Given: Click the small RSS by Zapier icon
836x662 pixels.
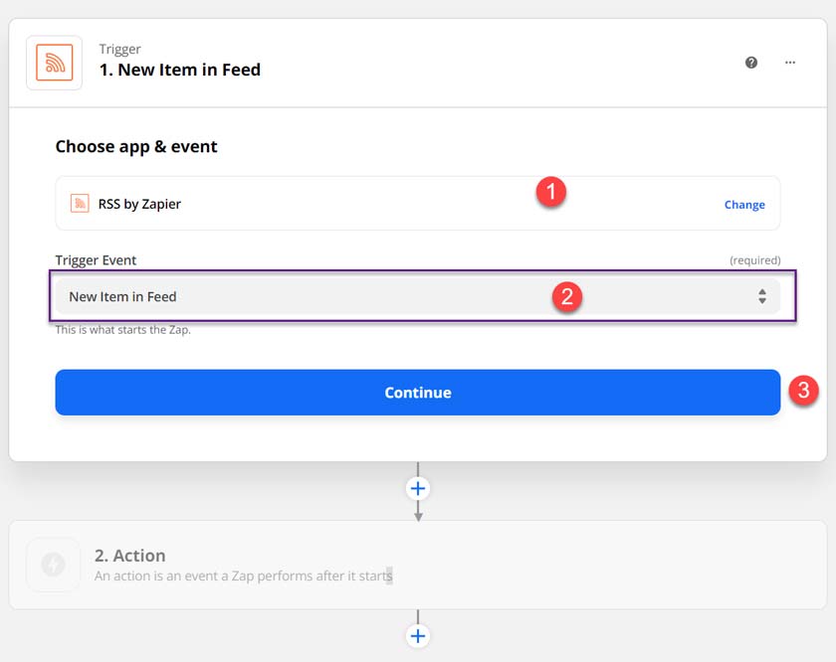Looking at the screenshot, I should click(80, 204).
